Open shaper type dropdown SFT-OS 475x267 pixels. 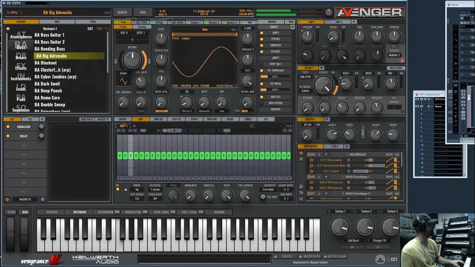[x=308, y=125]
